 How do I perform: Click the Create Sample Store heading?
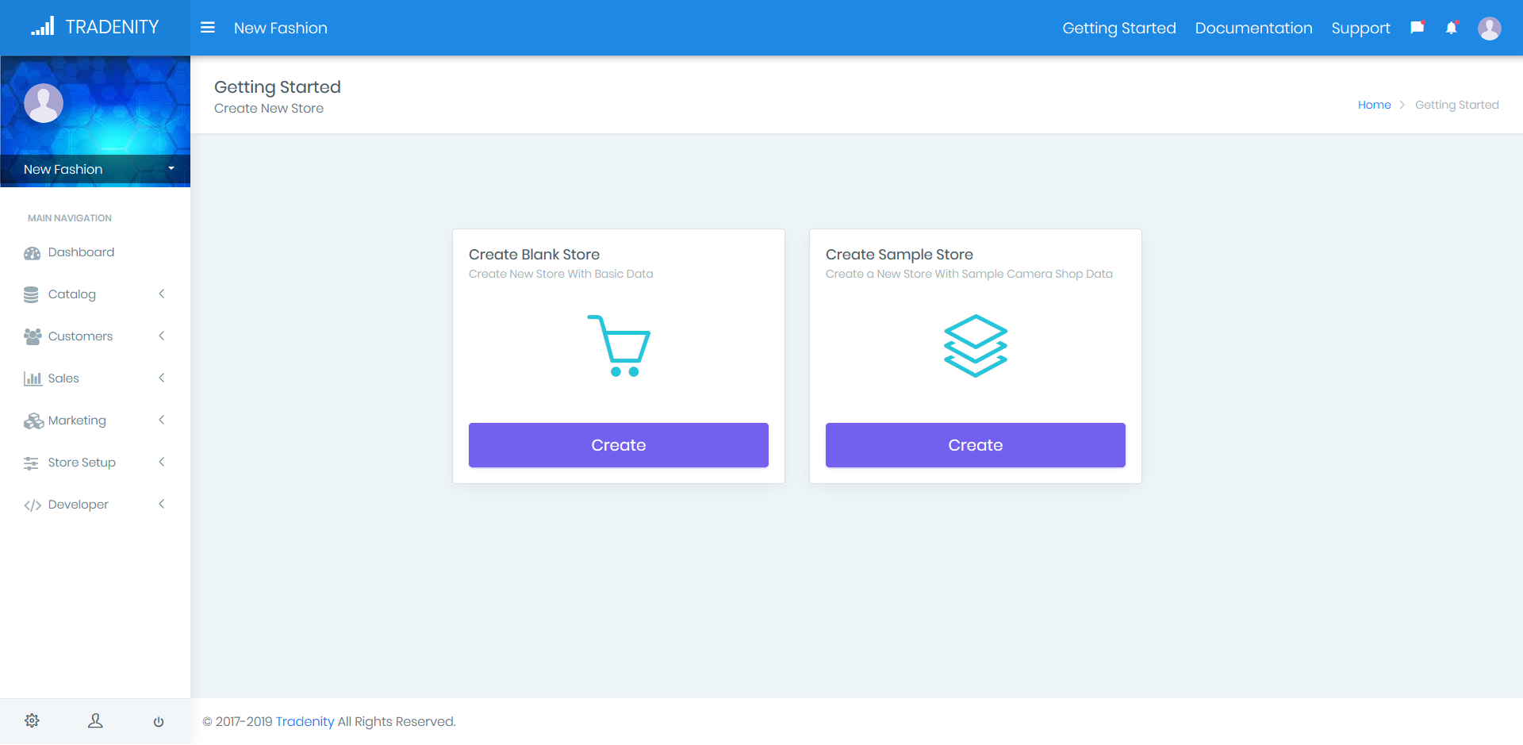[x=900, y=255]
